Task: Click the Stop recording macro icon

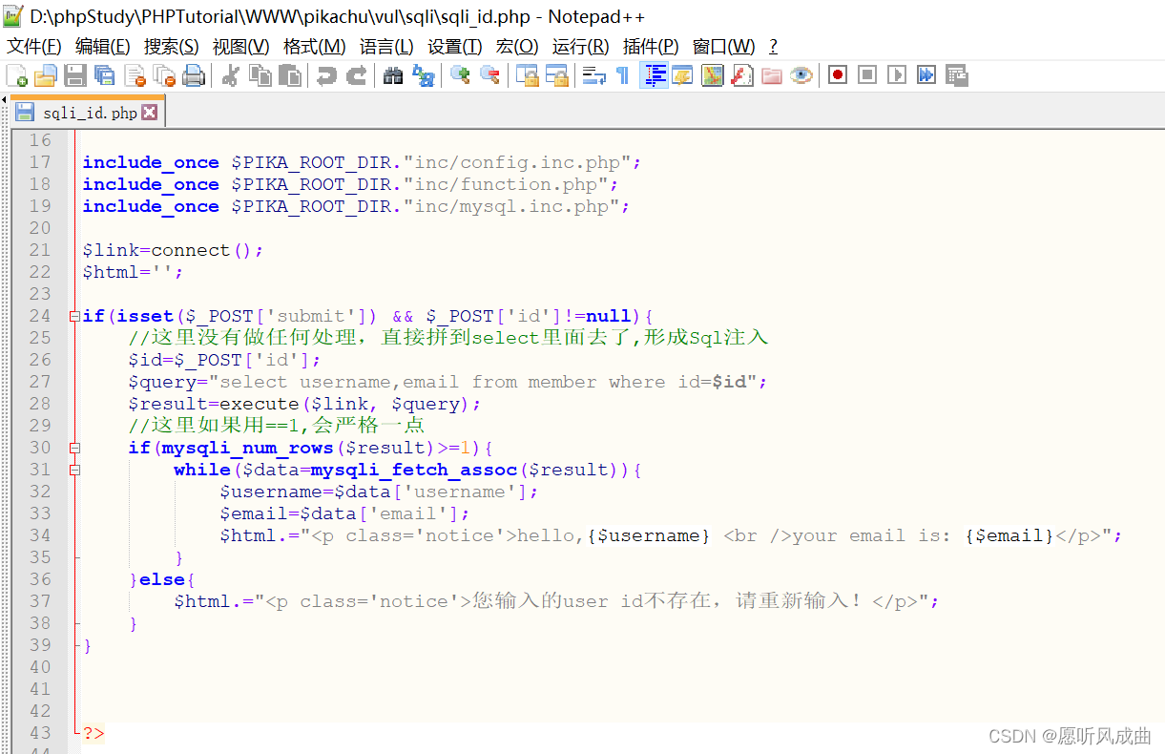Action: click(x=867, y=75)
